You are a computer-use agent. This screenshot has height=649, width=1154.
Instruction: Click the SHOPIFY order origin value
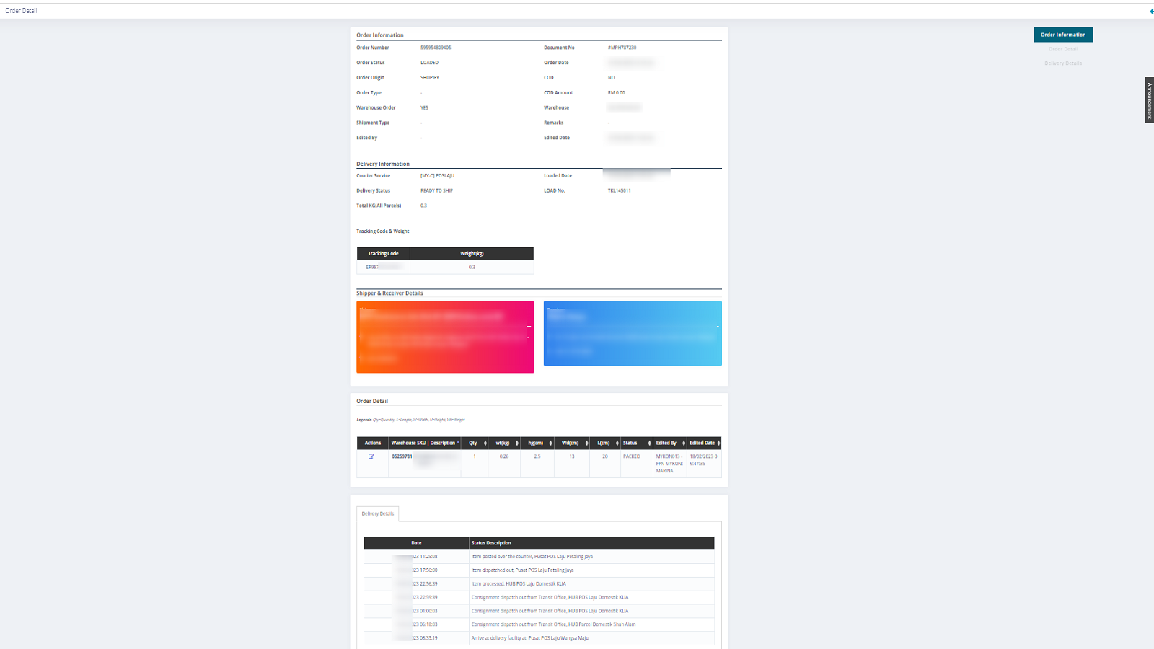click(430, 78)
